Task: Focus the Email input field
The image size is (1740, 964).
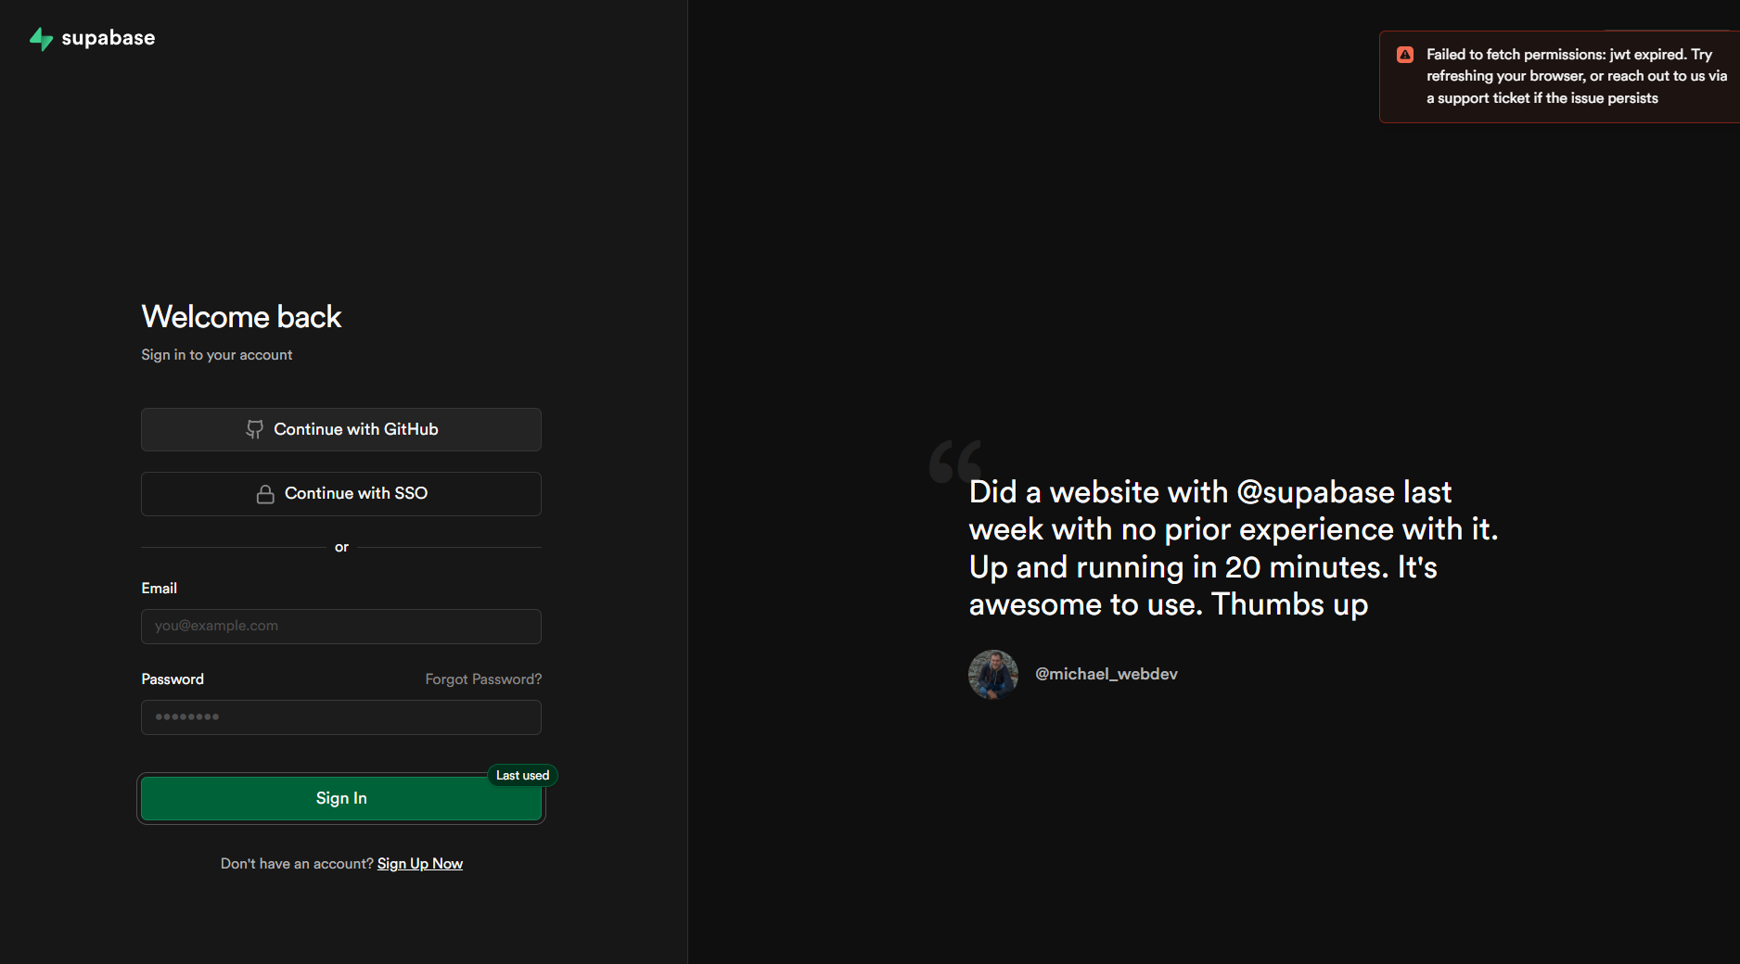Action: [x=341, y=627]
